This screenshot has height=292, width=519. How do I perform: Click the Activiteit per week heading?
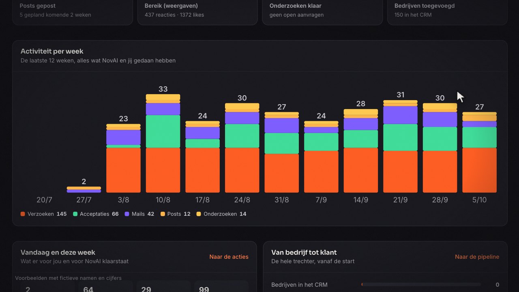52,51
